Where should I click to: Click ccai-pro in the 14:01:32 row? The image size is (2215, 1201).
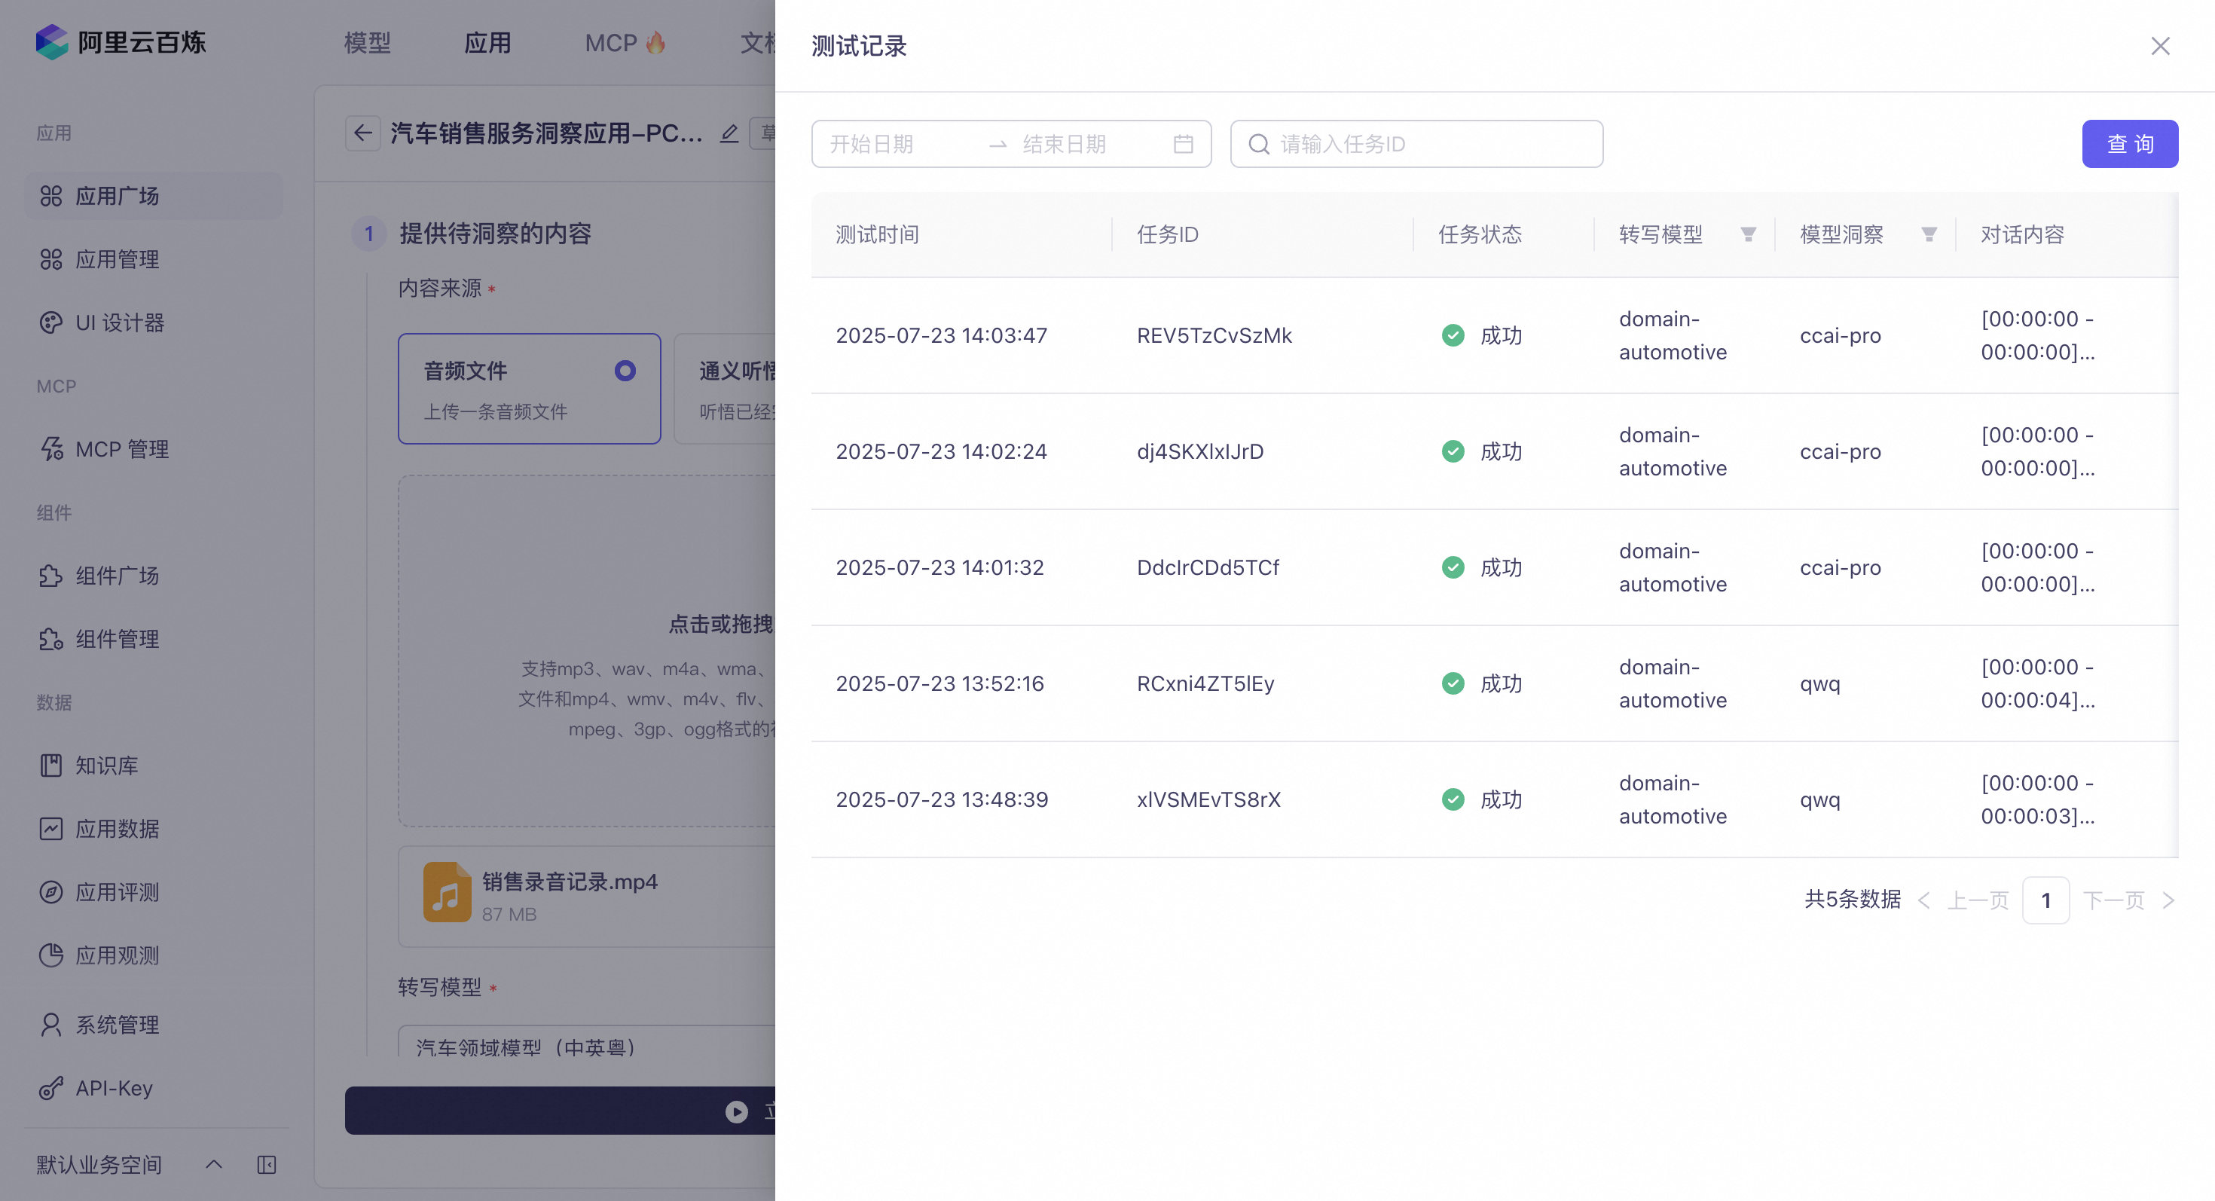tap(1840, 567)
